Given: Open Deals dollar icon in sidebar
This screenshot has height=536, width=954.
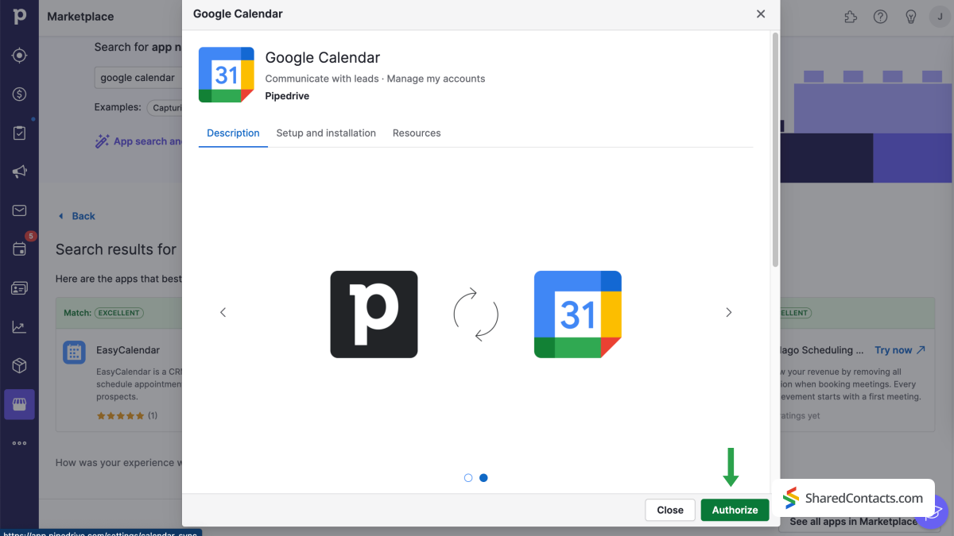Looking at the screenshot, I should coord(19,94).
